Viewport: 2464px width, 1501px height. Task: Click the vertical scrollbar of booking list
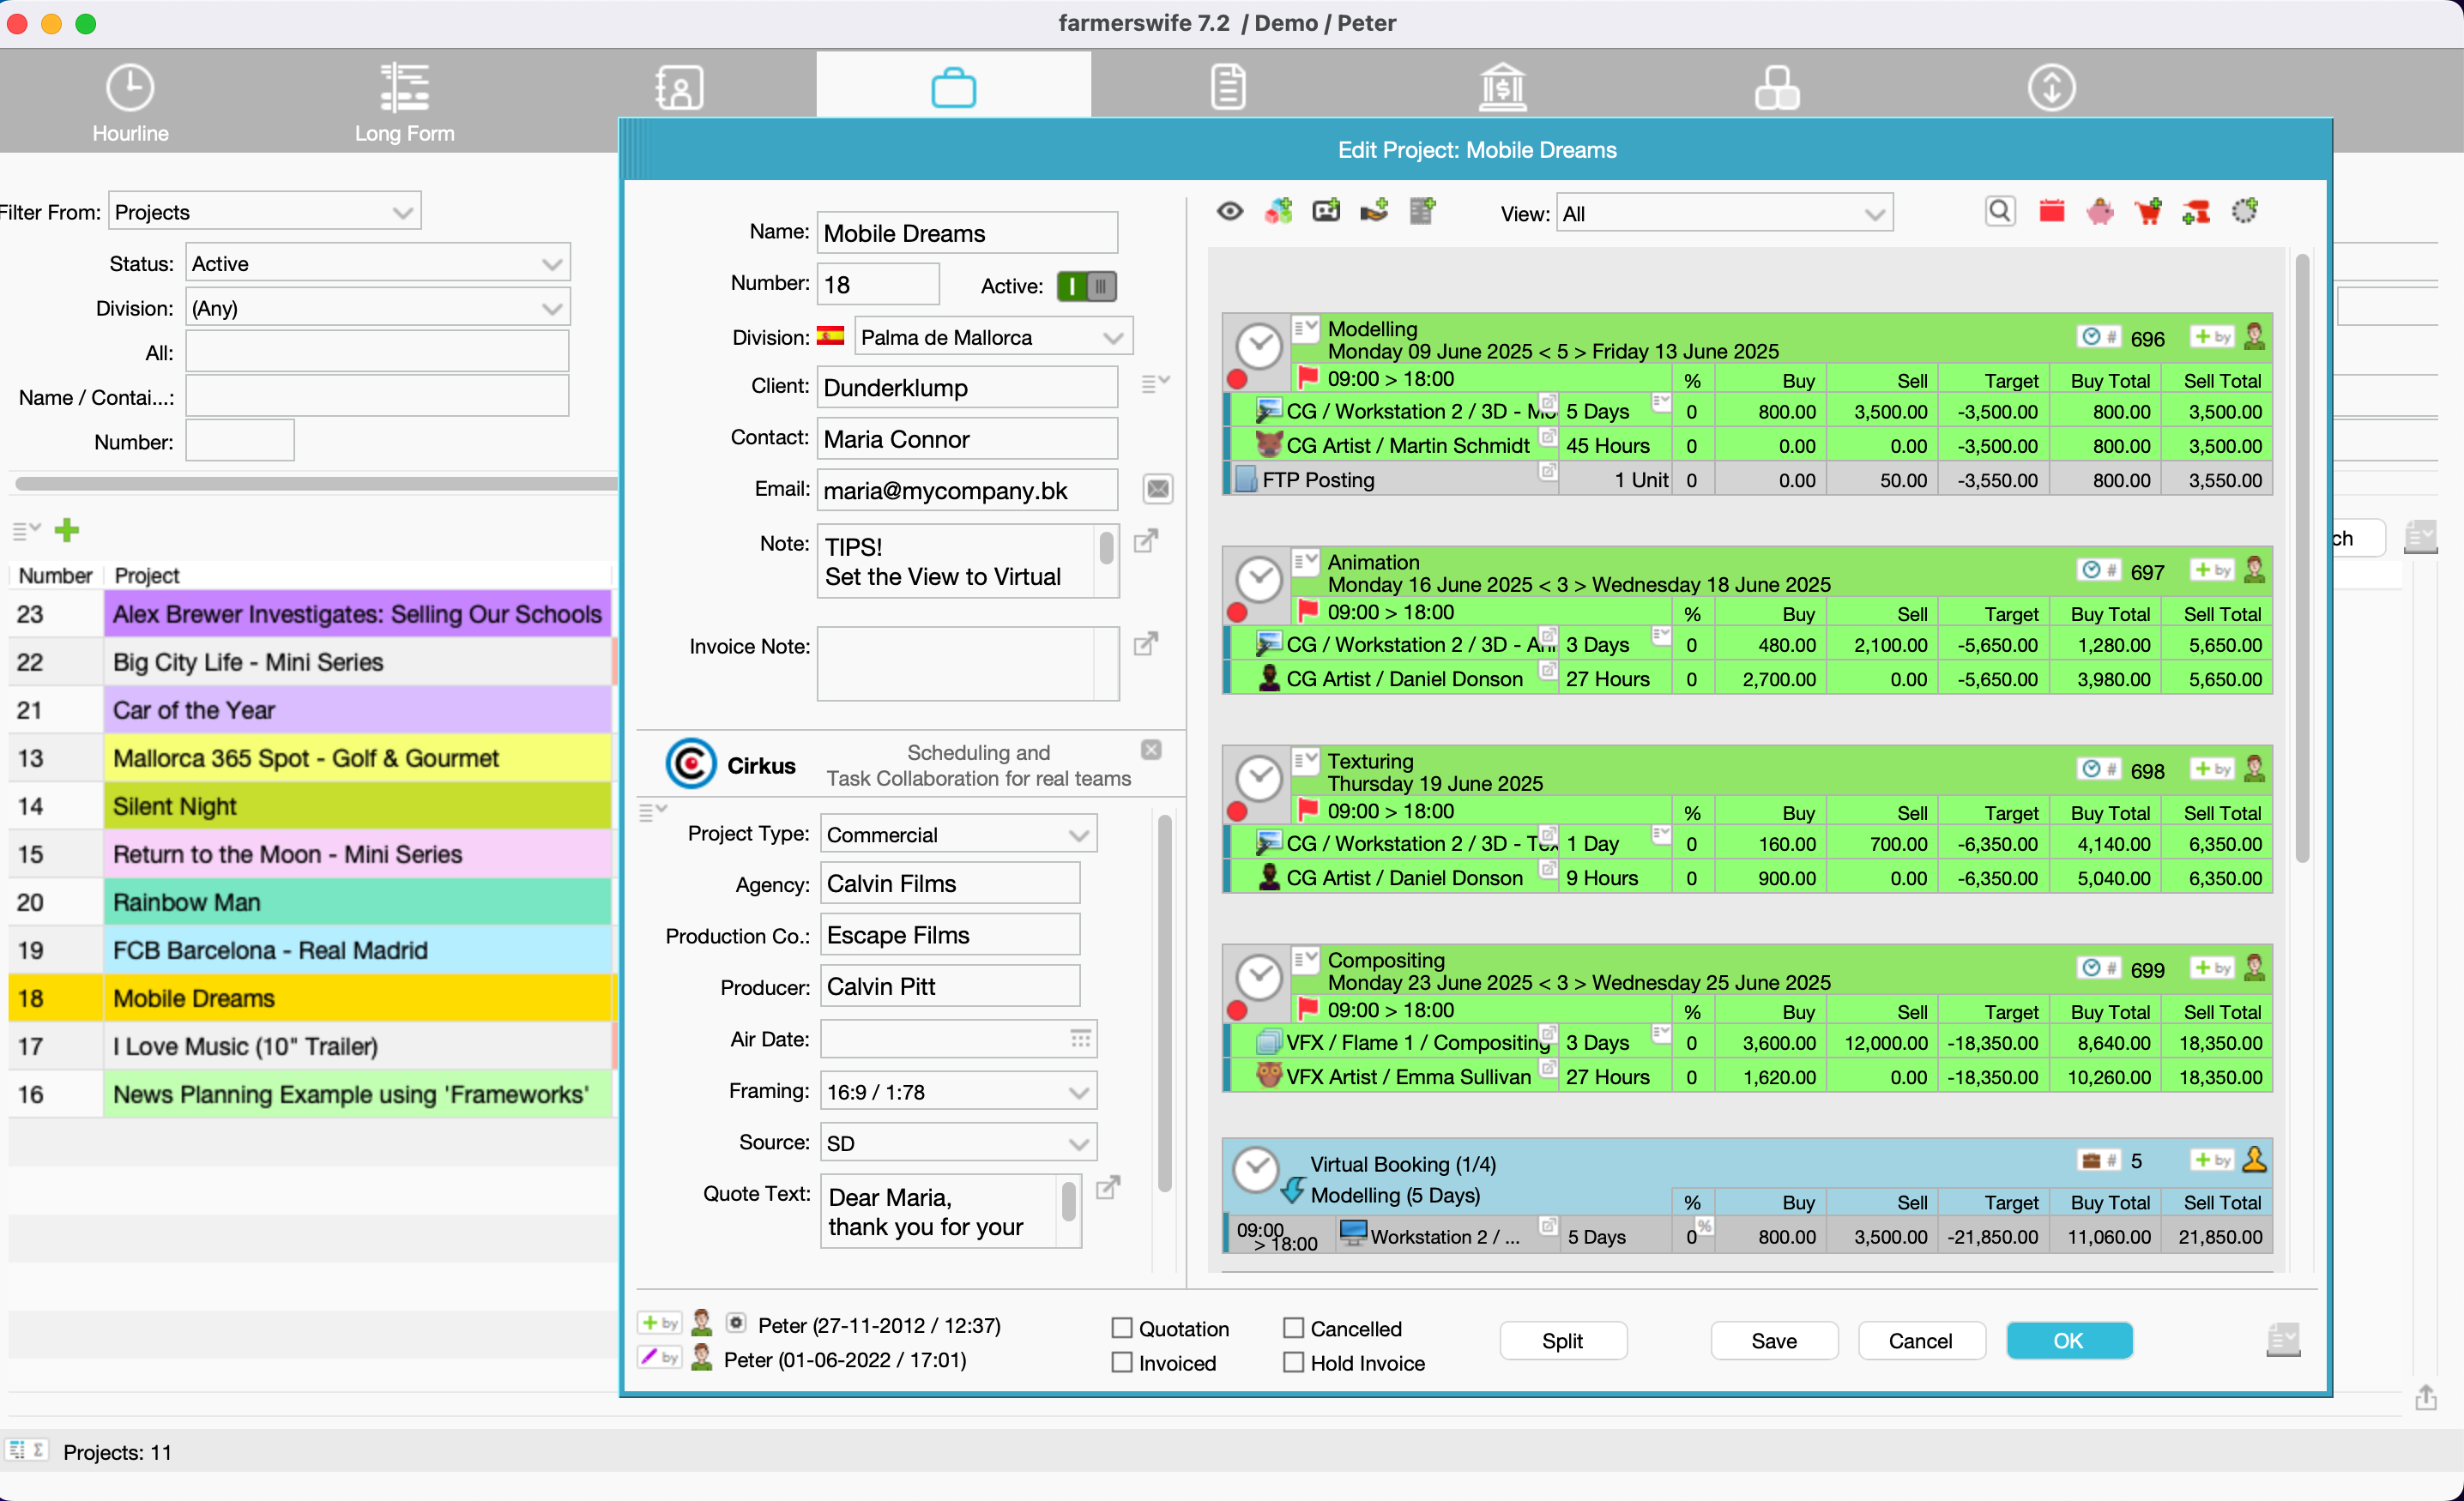click(x=2302, y=560)
